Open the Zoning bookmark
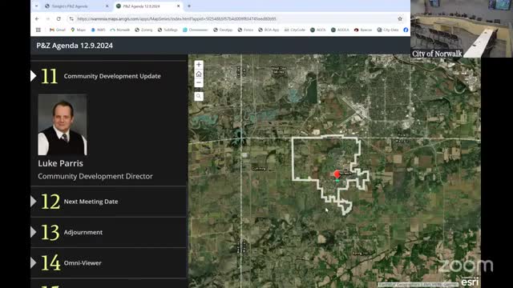This screenshot has width=513, height=288. pyautogui.click(x=143, y=30)
